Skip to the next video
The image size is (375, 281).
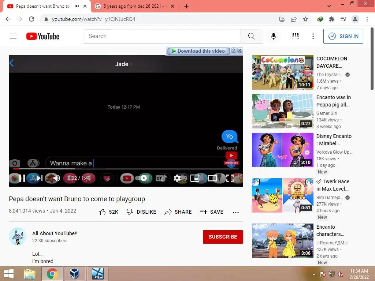pos(40,178)
